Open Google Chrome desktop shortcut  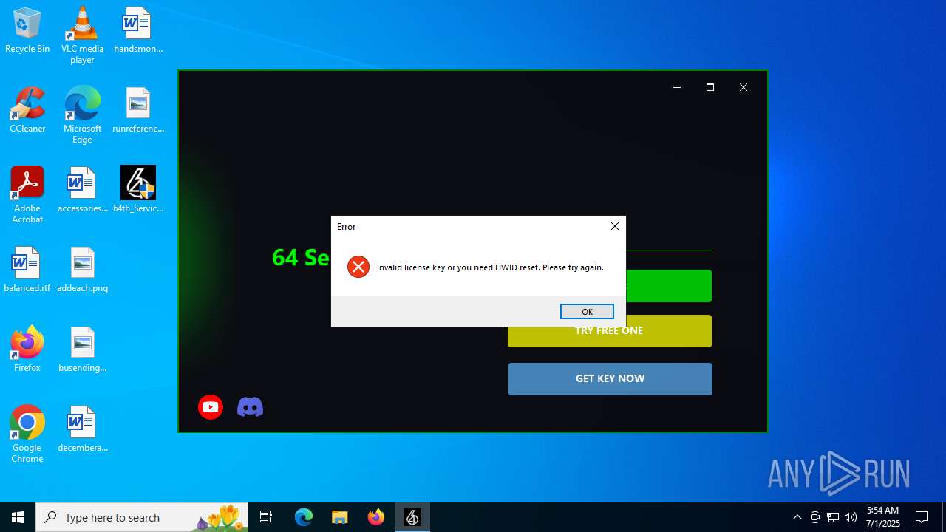27,434
